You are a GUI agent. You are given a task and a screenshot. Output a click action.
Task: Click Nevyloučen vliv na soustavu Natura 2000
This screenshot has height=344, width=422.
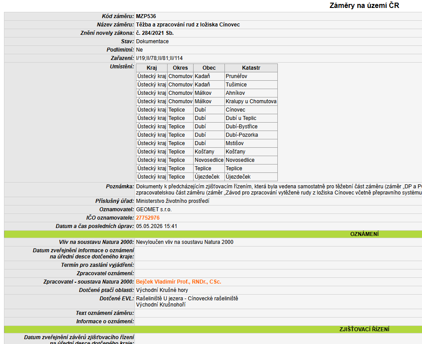tap(185, 242)
